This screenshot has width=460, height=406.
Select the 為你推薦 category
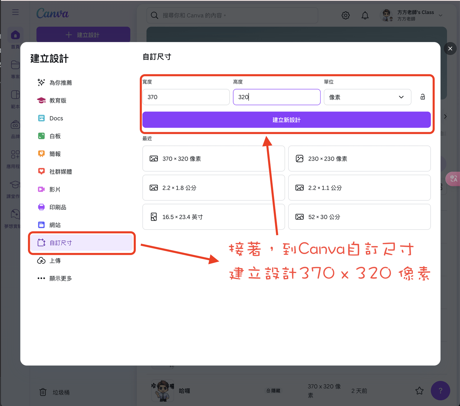[x=81, y=83]
